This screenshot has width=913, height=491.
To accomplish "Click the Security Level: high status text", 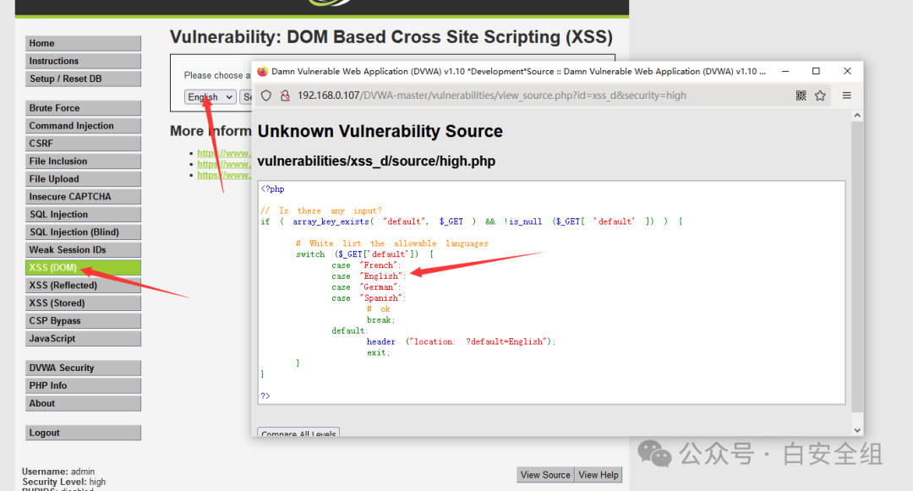I will point(64,482).
